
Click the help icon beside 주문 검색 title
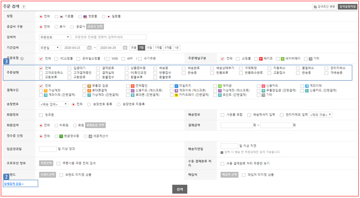pyautogui.click(x=24, y=7)
